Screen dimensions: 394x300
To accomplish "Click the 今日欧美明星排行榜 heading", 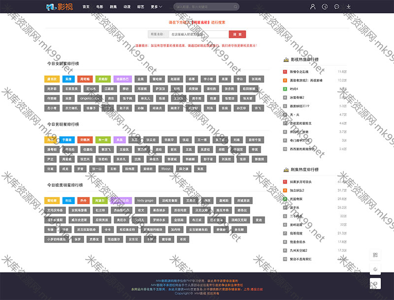I will [65, 185].
